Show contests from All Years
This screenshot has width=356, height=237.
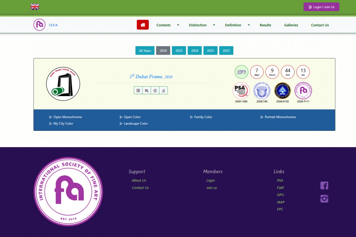(145, 51)
